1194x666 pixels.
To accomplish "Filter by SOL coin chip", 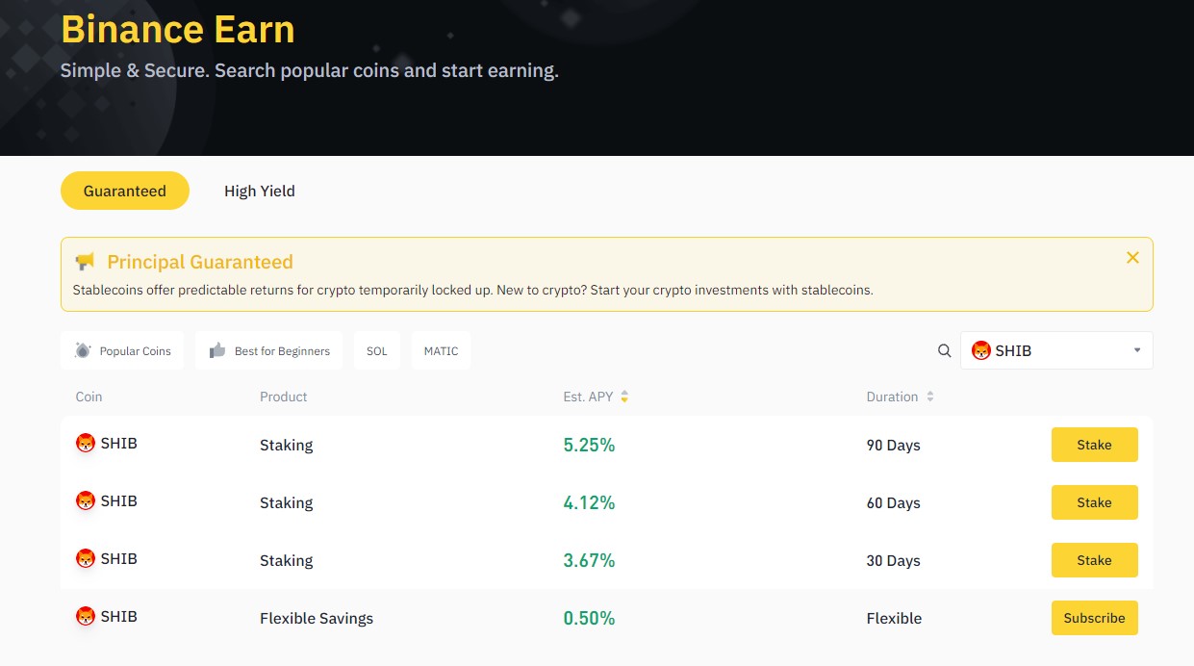I will click(x=377, y=350).
